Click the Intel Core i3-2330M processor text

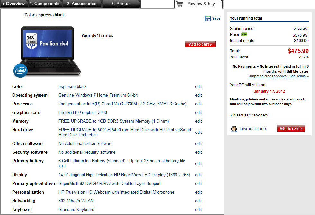tap(122, 104)
